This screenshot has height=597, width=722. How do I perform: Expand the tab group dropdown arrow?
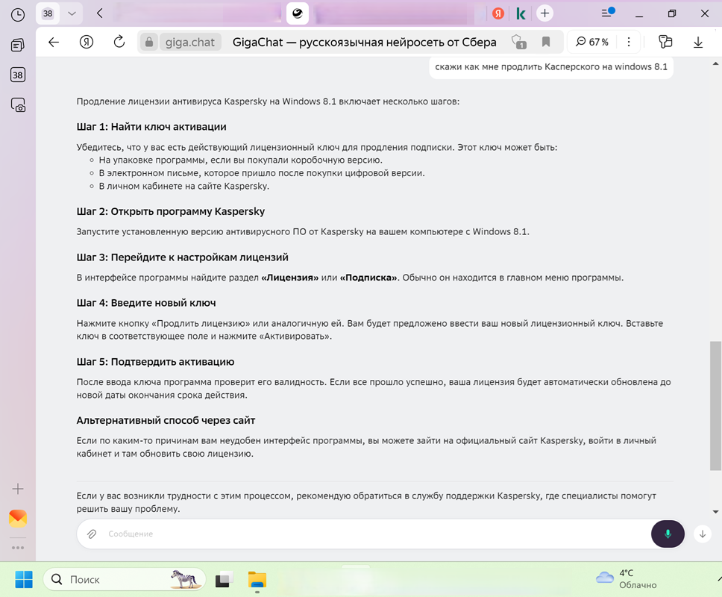72,13
